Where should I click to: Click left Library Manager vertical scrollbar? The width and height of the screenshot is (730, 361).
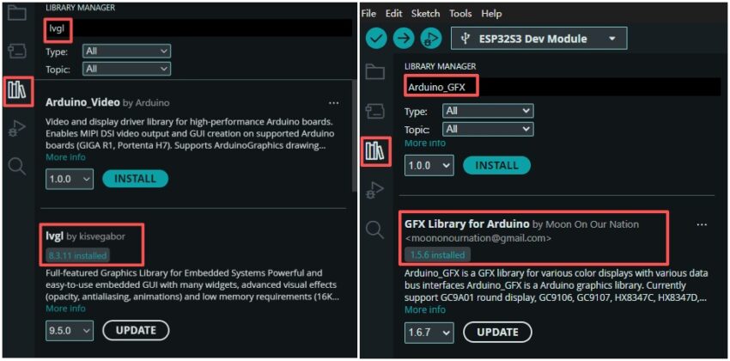click(x=356, y=135)
